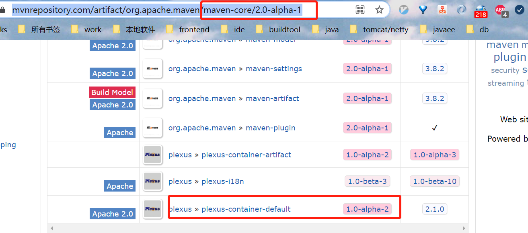Open the 本地软件 bookmarks folder

134,29
